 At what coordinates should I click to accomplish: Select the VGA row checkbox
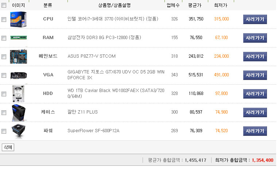(x=4, y=75)
